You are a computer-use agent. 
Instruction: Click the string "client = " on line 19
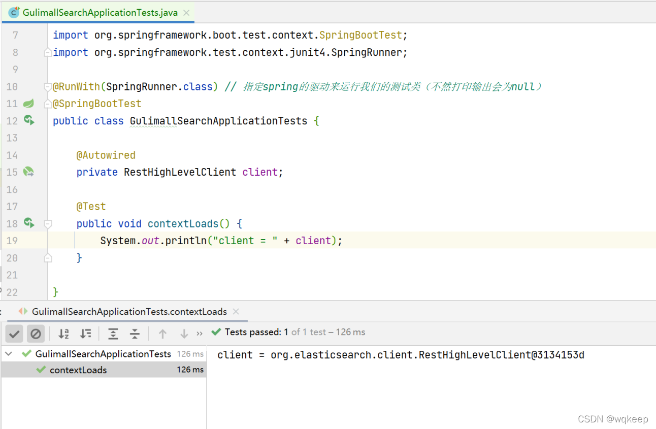click(x=245, y=241)
